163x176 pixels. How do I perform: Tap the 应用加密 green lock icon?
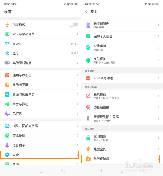tap(88, 138)
